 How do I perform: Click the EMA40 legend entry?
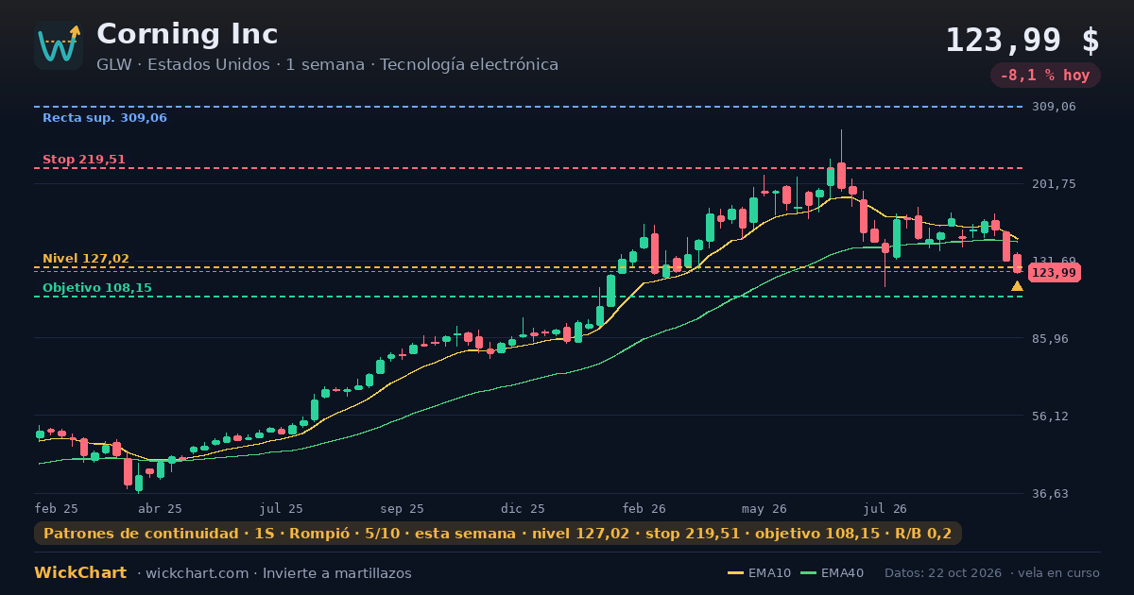pos(832,573)
